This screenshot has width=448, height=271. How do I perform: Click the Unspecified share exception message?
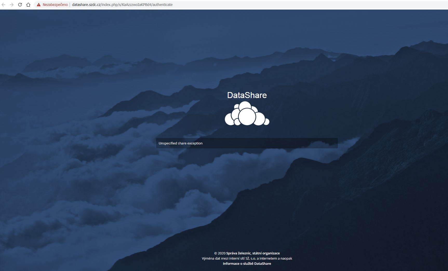tap(180, 143)
